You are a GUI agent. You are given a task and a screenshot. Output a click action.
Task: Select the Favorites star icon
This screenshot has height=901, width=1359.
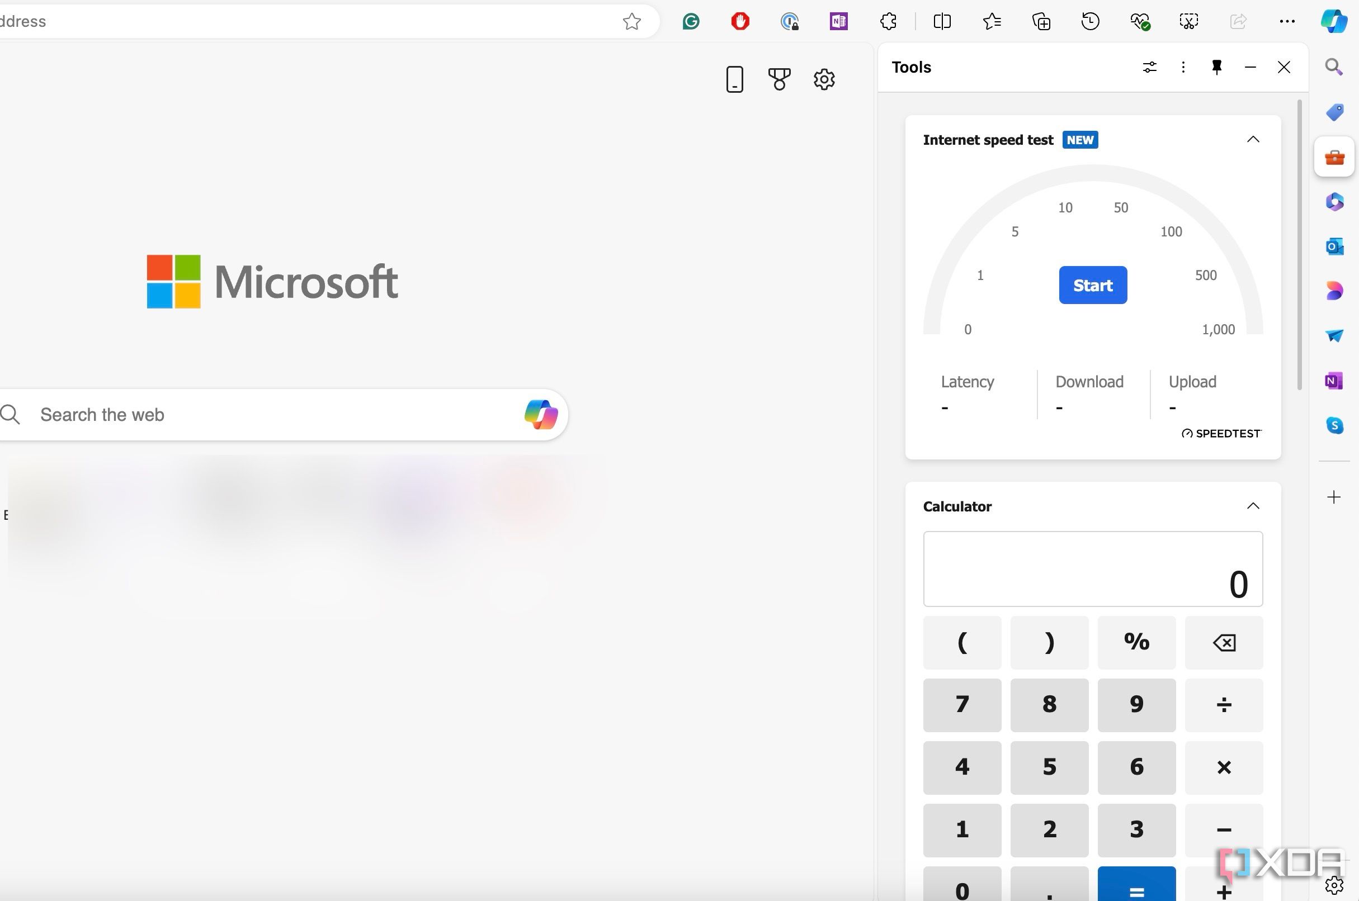[x=632, y=20]
